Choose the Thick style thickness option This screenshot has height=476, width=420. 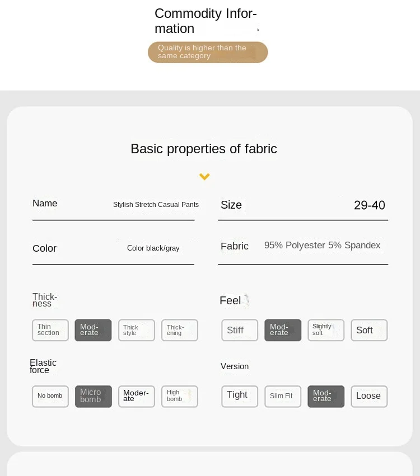(136, 330)
